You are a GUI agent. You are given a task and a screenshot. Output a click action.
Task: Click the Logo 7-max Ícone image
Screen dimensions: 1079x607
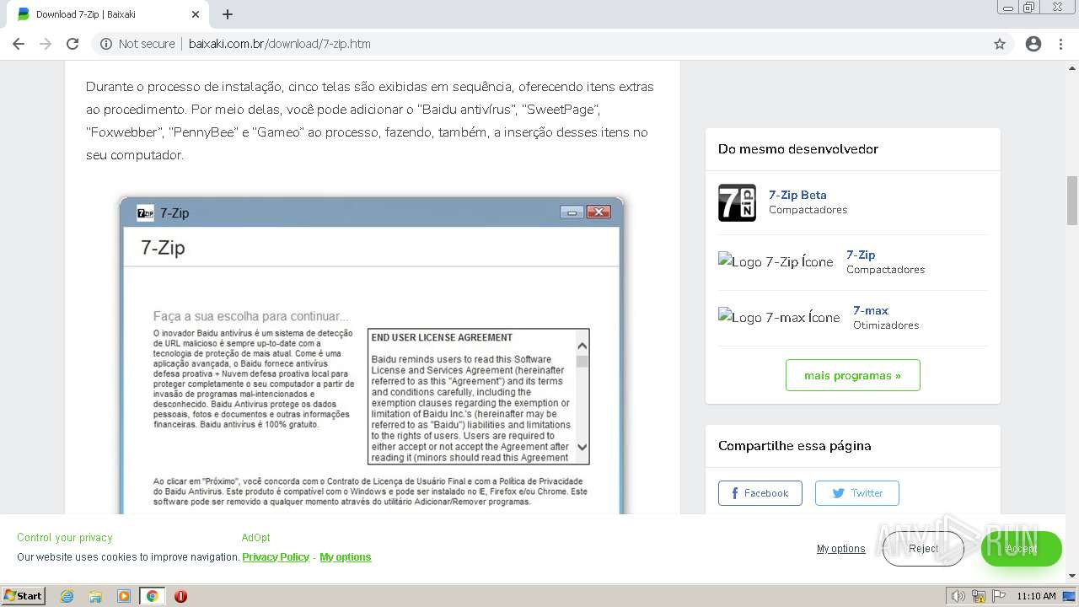779,318
